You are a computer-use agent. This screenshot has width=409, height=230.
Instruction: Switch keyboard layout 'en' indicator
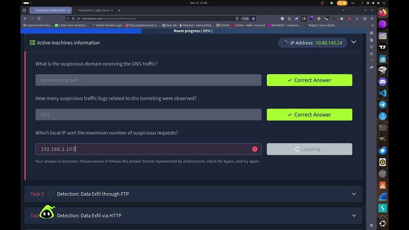point(353,3)
